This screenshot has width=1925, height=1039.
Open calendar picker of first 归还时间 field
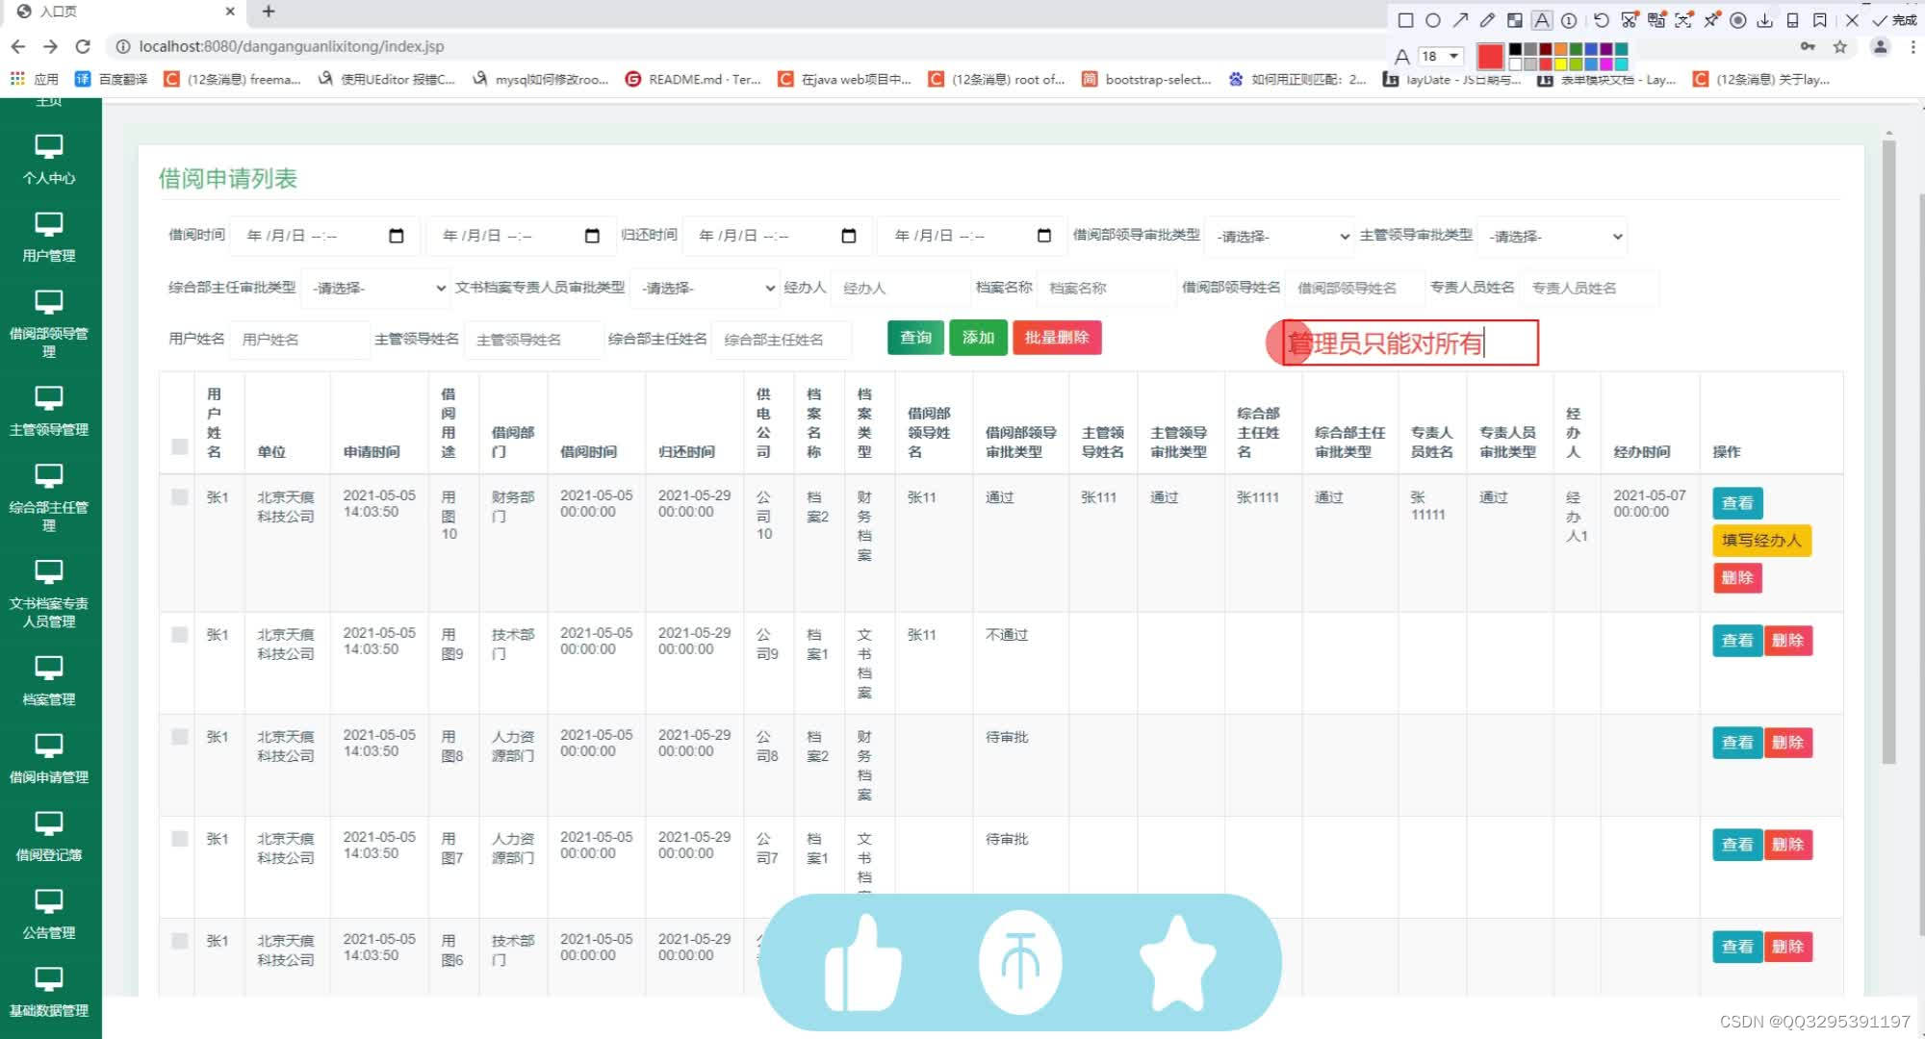click(x=848, y=236)
